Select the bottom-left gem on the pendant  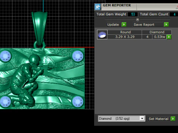pyautogui.click(x=5, y=102)
